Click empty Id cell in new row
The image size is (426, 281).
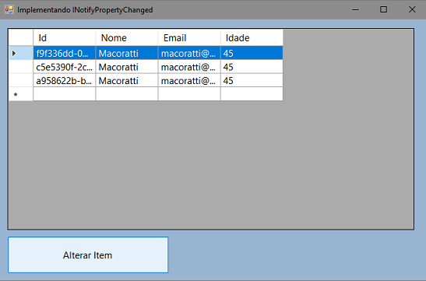[65, 94]
